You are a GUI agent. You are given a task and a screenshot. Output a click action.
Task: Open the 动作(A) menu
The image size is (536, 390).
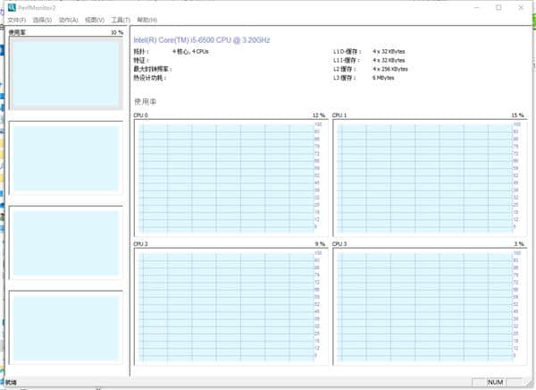coord(68,20)
